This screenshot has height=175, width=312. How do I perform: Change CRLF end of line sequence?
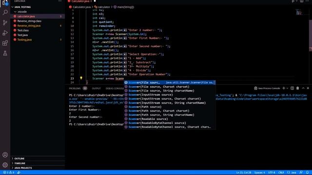(x=281, y=173)
